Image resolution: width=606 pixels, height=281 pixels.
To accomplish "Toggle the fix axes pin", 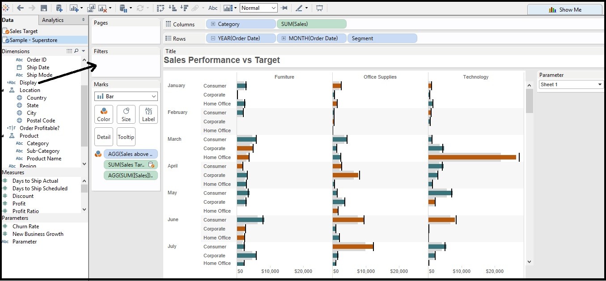I will click(284, 7).
